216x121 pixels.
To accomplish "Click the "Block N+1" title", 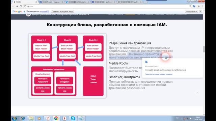I will point(93,40).
